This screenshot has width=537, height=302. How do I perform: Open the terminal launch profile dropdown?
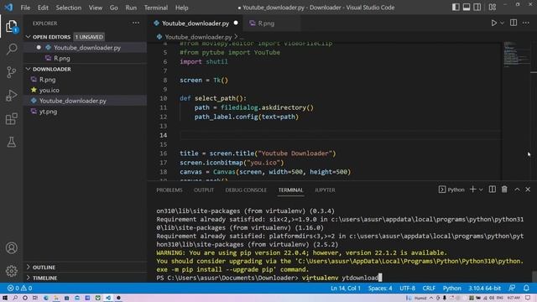click(481, 190)
